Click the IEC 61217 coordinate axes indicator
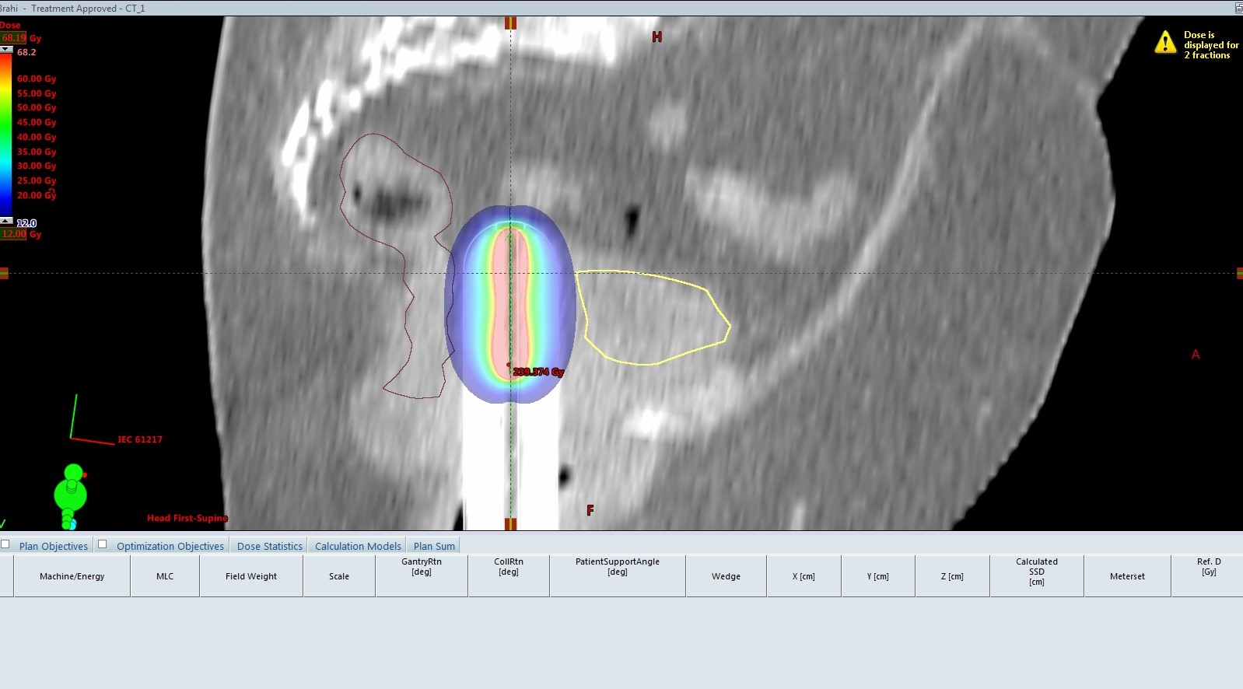Viewport: 1243px width, 689px height. [91, 423]
